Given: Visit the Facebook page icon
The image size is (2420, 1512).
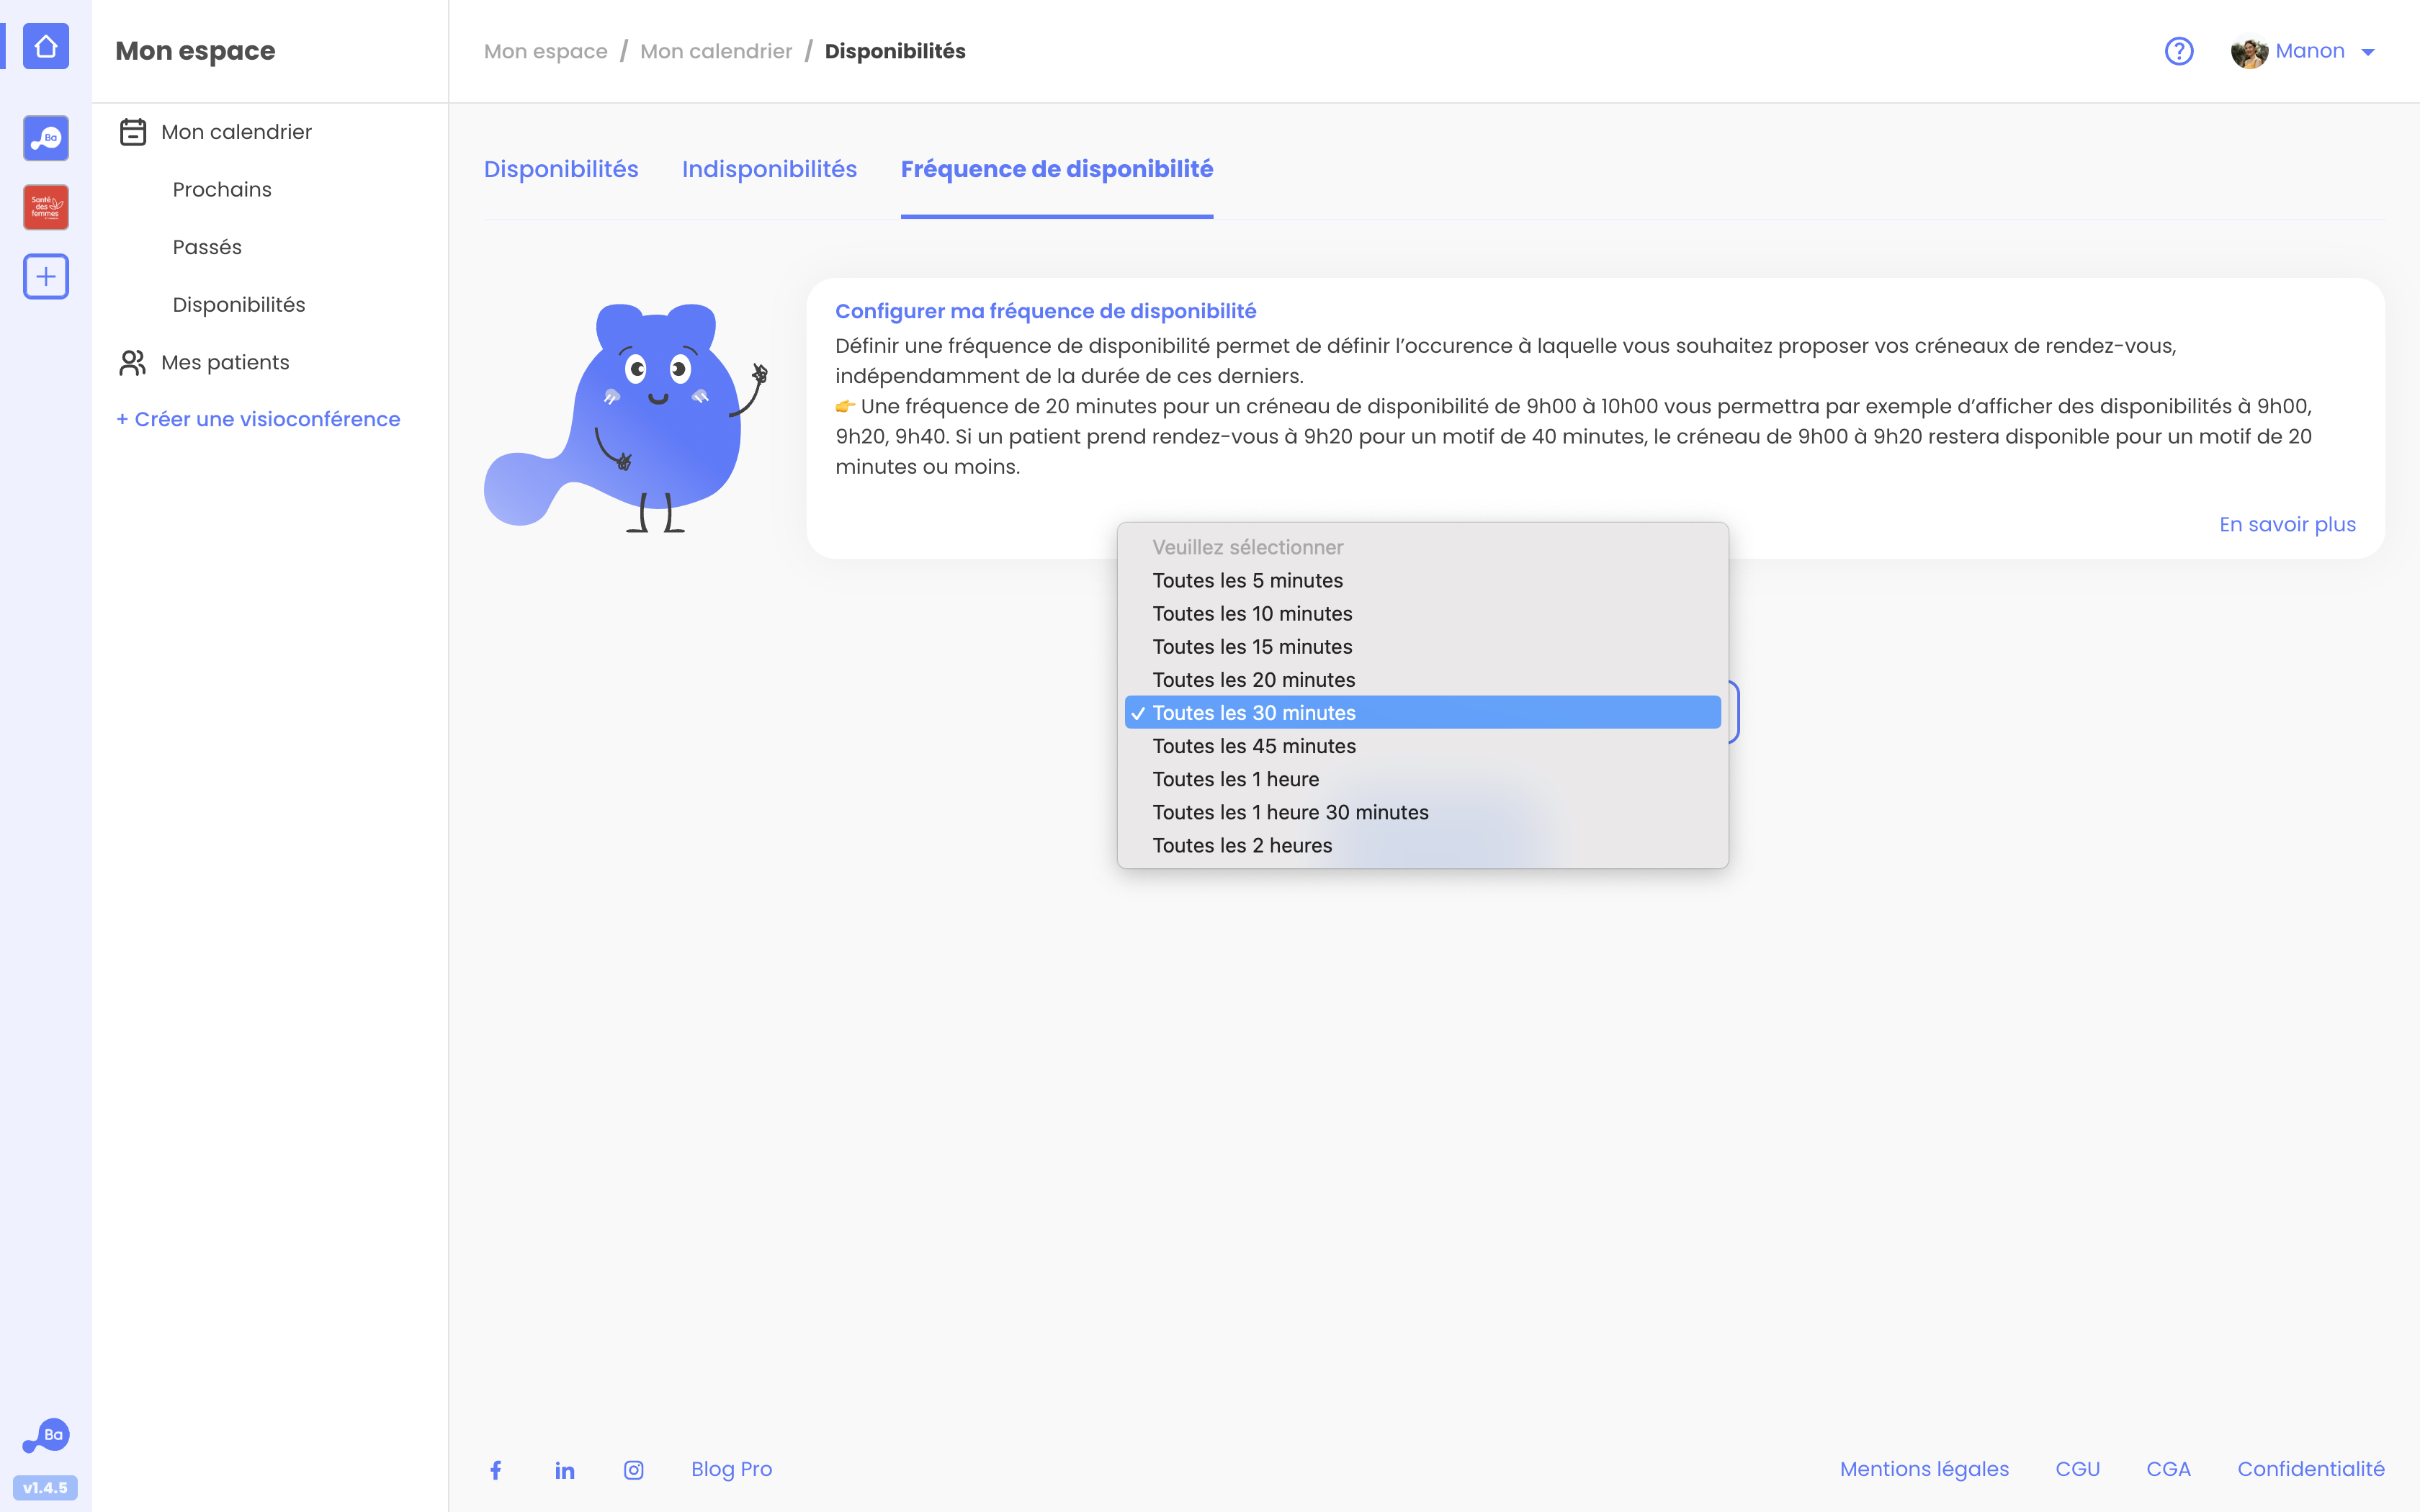Looking at the screenshot, I should pyautogui.click(x=496, y=1470).
